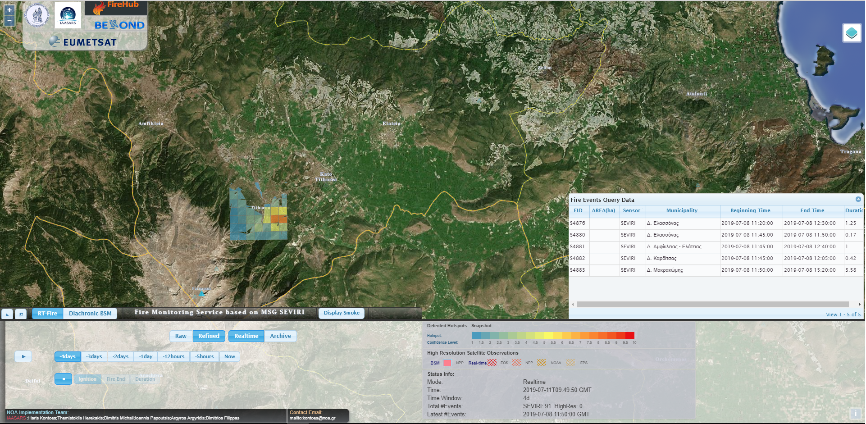Click the NPP red hatched legend icon

click(x=517, y=363)
